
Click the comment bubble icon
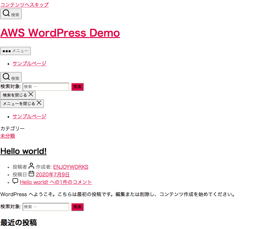pos(15,181)
